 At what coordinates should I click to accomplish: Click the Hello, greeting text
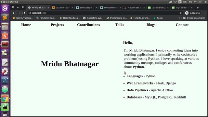(x=128, y=43)
